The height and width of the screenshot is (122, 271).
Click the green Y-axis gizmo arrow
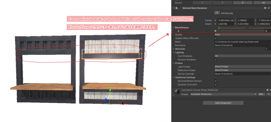[x=110, y=89]
